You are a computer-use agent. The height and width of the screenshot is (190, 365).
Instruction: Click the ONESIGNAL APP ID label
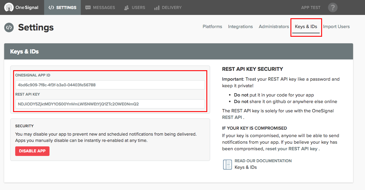(x=33, y=75)
